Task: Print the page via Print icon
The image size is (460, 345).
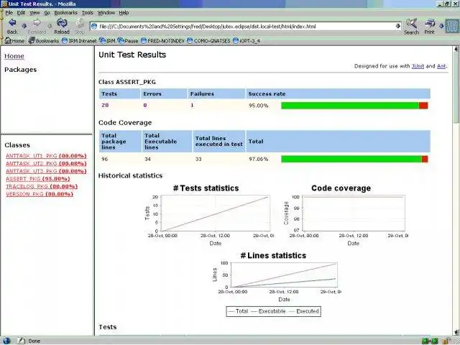Action: pos(430,27)
